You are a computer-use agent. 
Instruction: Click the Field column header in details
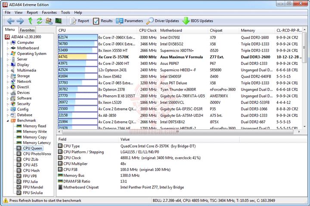pyautogui.click(x=88, y=139)
